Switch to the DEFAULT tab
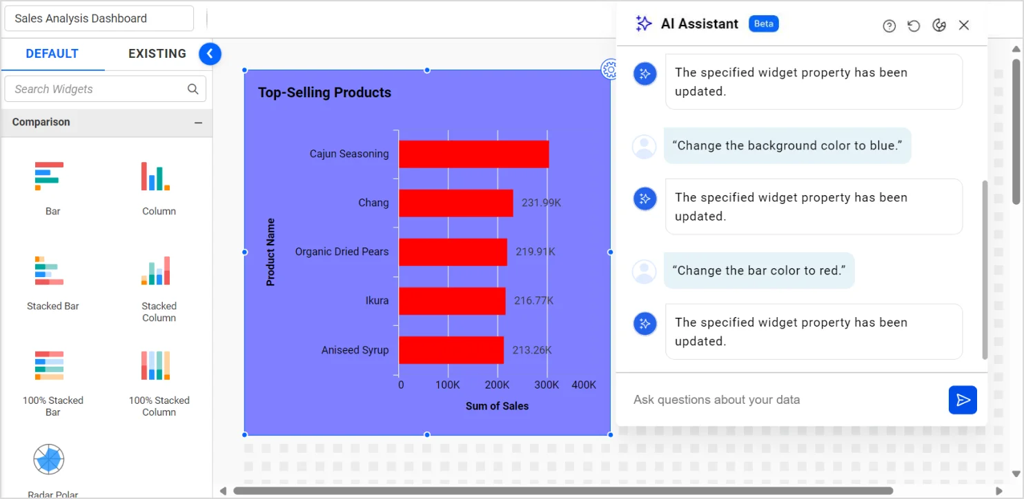The height and width of the screenshot is (499, 1024). coord(52,54)
